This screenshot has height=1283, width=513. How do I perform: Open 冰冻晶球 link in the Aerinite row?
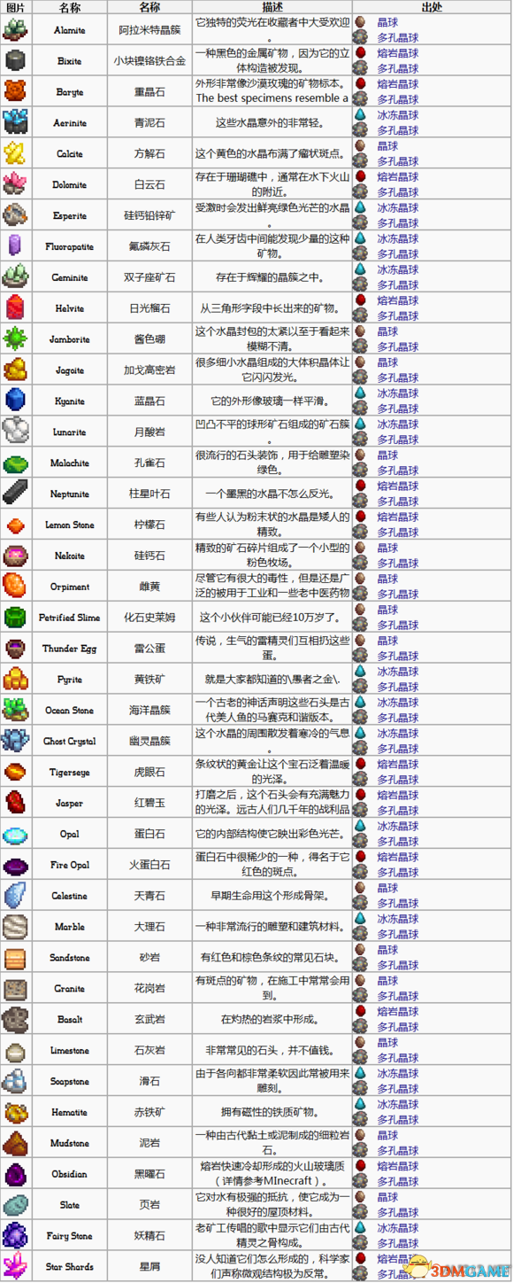coord(397,115)
